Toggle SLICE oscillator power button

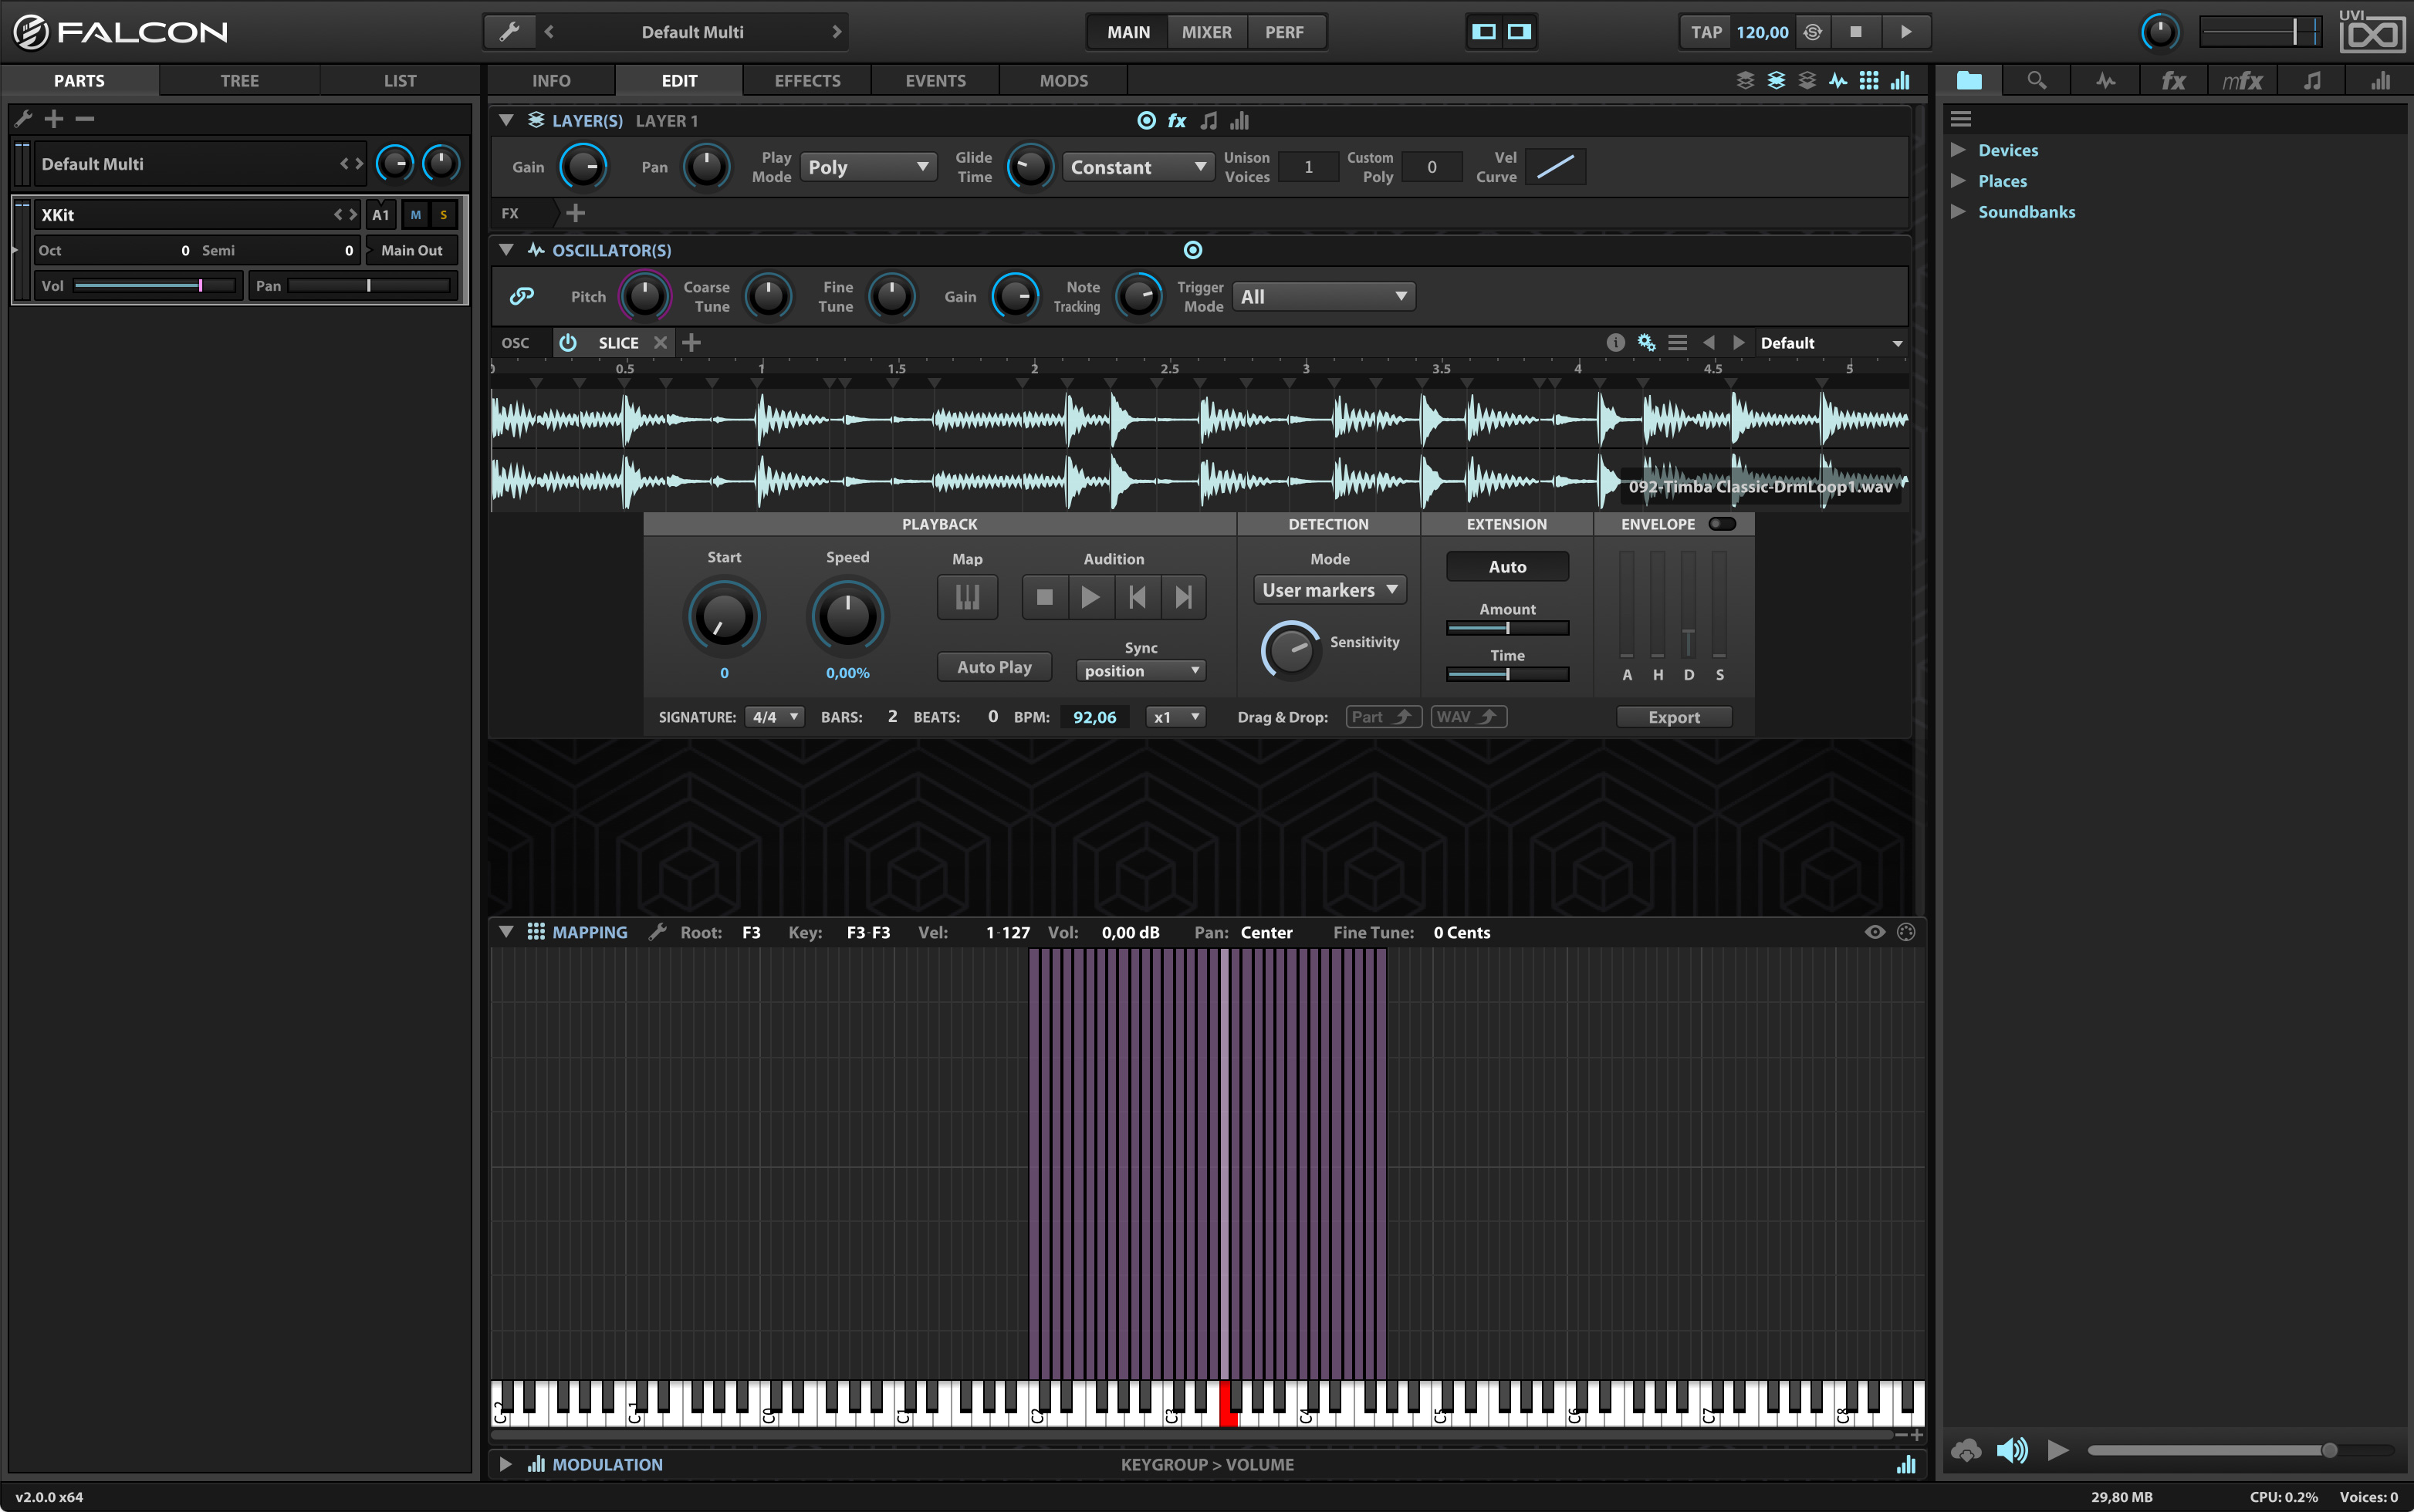pos(568,343)
